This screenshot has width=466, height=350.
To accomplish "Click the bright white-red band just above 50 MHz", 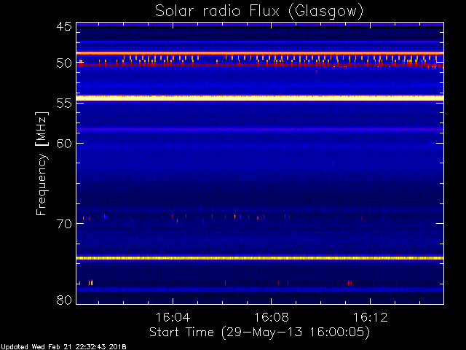I will (260, 53).
